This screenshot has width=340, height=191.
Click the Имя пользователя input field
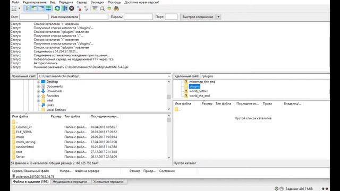(x=93, y=17)
